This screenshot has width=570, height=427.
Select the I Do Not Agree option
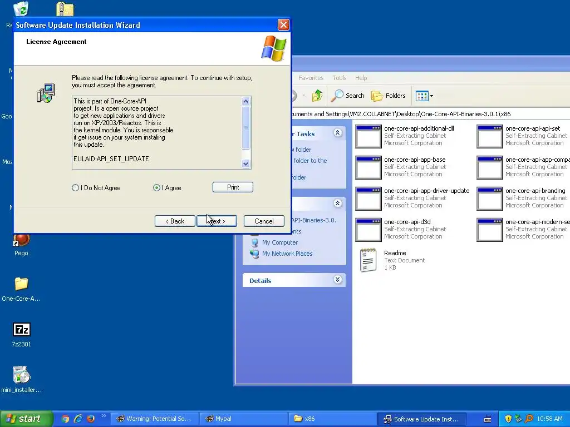(x=75, y=188)
